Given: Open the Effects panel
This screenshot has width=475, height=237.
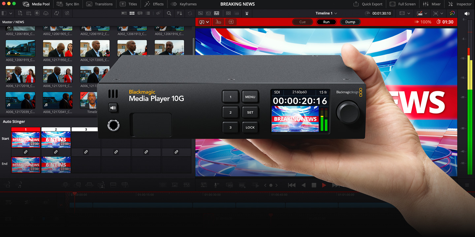Looking at the screenshot, I should (x=154, y=4).
